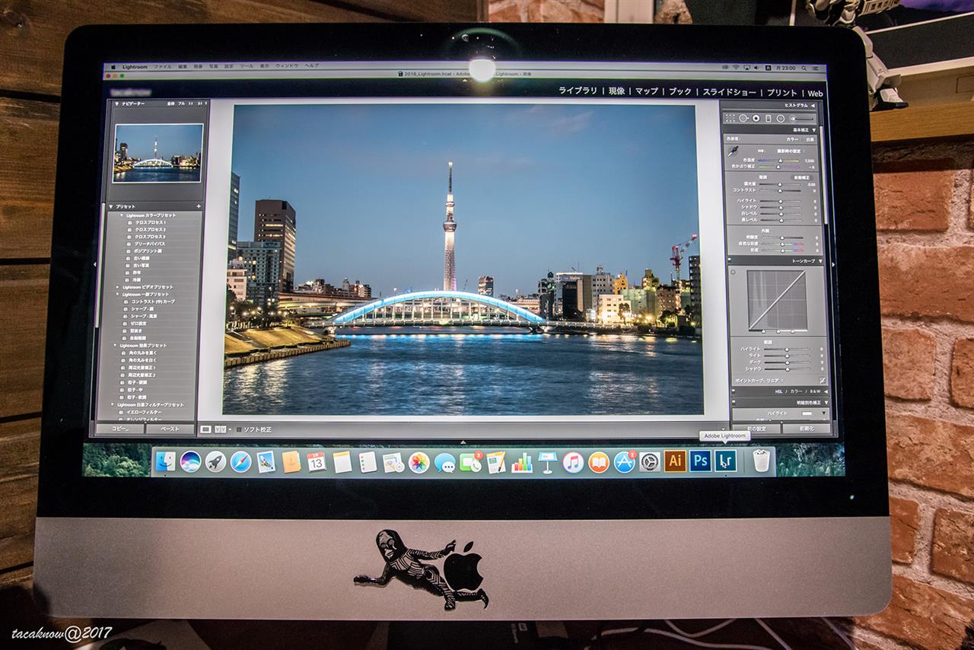Screen dimensions: 974x650
Task: Open iTunes from the dock
Action: pos(572,462)
